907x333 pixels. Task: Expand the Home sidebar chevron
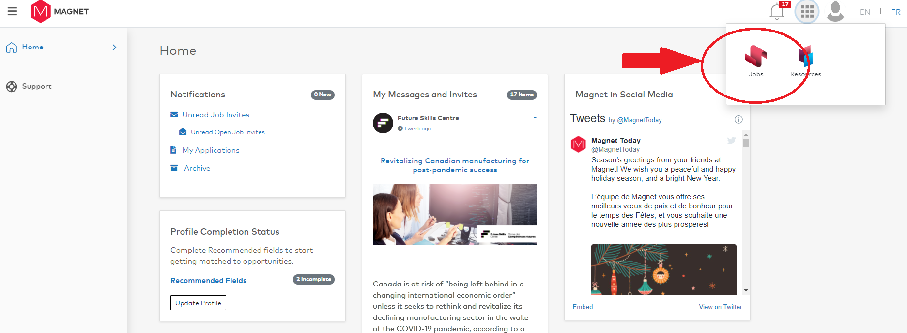click(114, 47)
